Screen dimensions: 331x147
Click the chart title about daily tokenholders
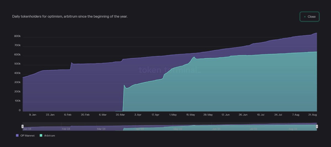point(70,17)
